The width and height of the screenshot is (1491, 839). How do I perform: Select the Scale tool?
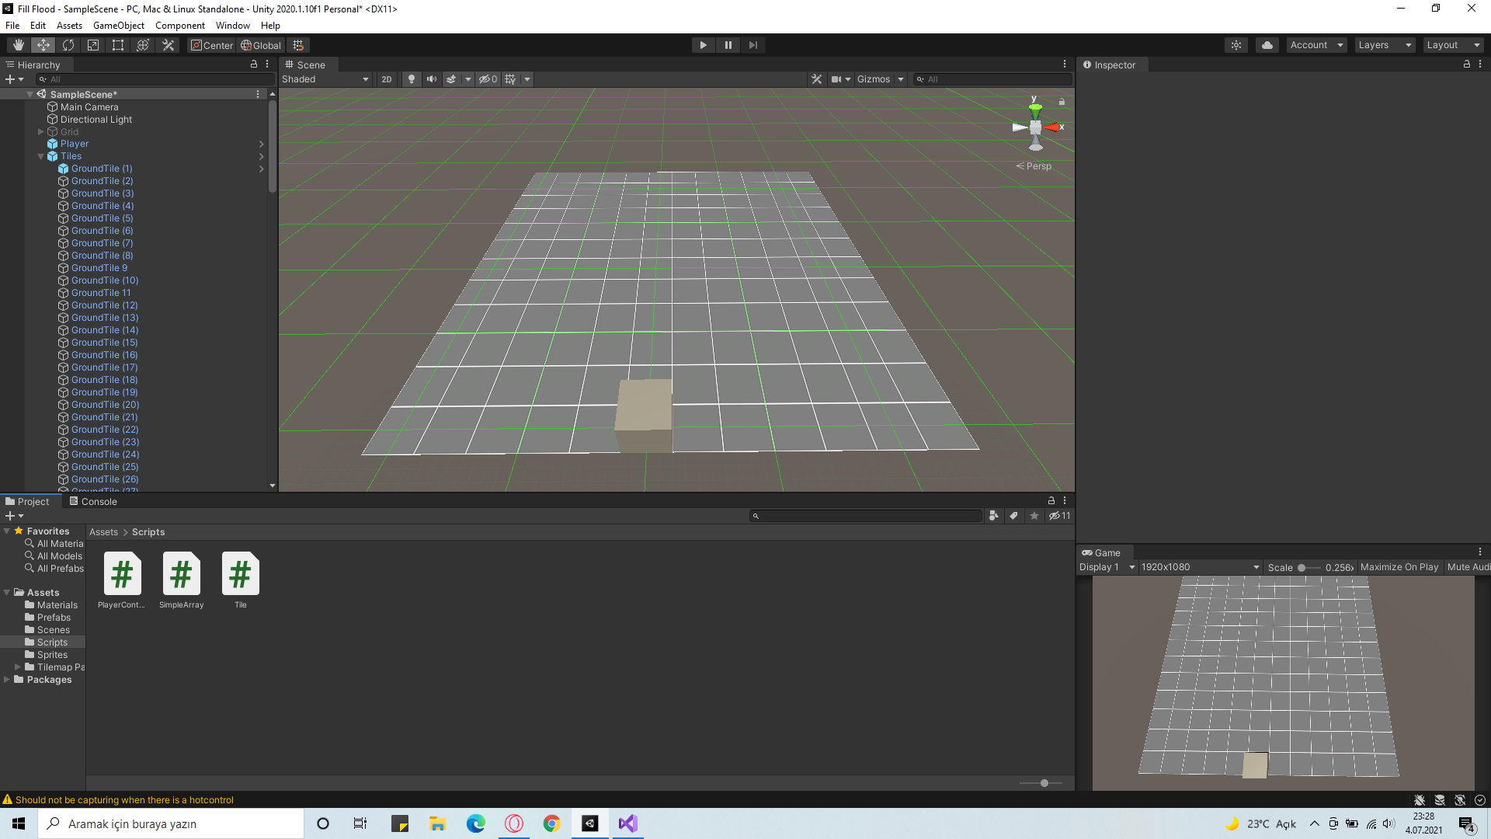(x=93, y=45)
